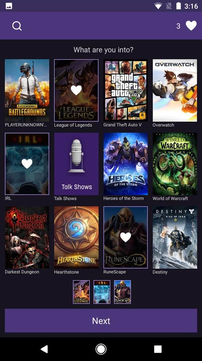202x361 pixels.
Task: Select the PLAYERUNKNOWN'S BATTLEGROUNDS cover
Action: [x=27, y=90]
